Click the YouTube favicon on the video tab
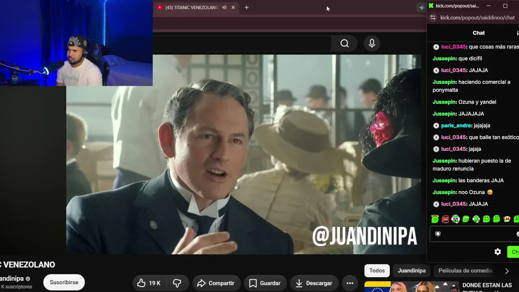 160,7
